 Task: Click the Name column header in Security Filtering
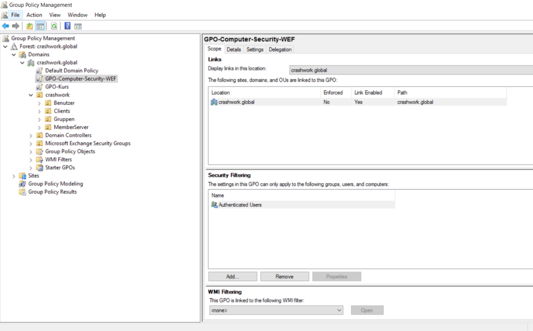pyautogui.click(x=302, y=195)
